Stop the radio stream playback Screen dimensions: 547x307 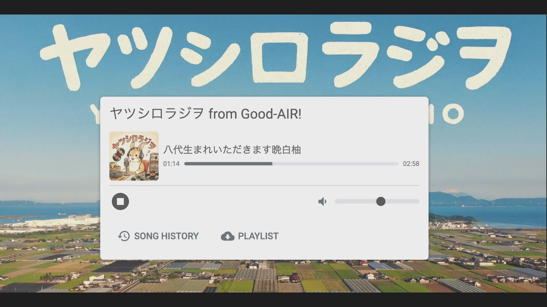click(120, 202)
